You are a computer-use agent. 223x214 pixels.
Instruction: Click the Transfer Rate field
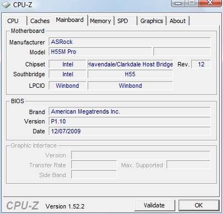[94, 165]
